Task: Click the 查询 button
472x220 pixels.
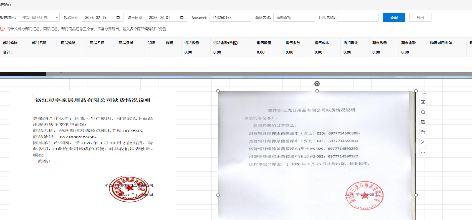Action: coord(394,17)
